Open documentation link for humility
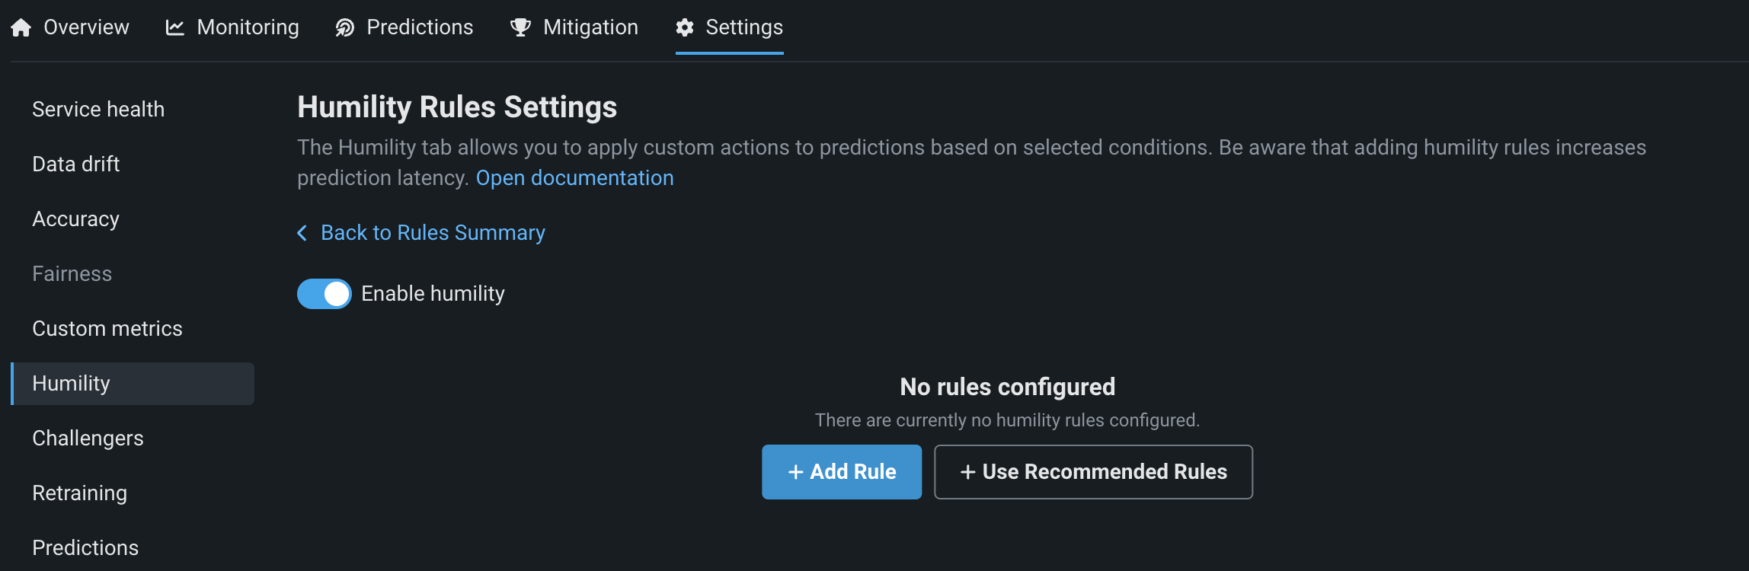 pos(574,178)
